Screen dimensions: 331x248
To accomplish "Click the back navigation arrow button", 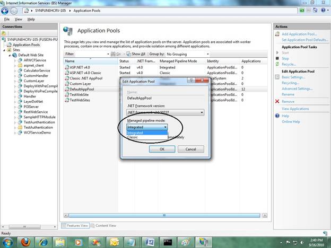I will point(5,11).
